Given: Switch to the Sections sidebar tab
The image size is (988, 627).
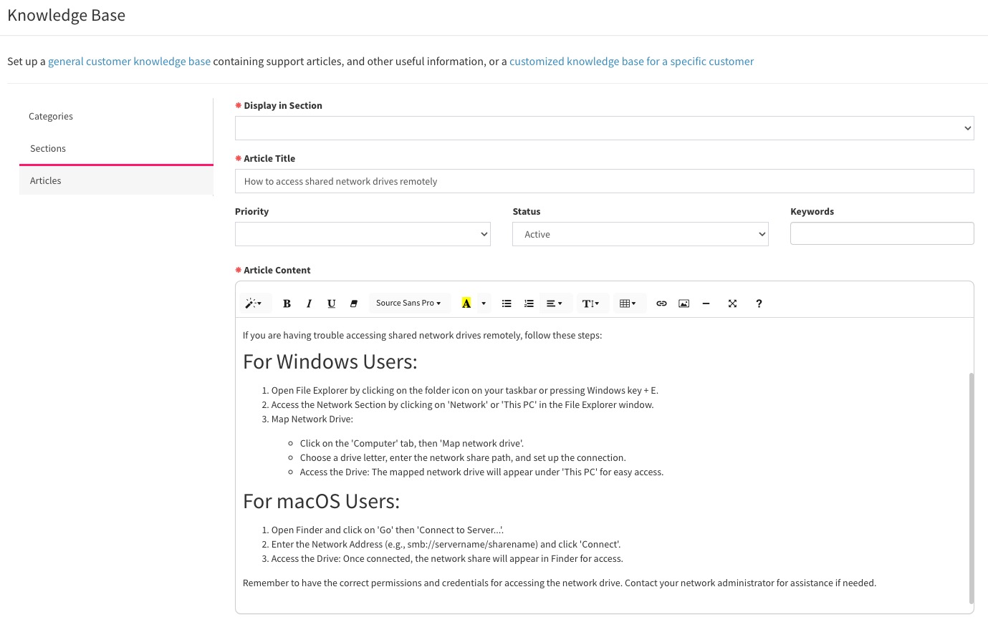Looking at the screenshot, I should click(48, 149).
